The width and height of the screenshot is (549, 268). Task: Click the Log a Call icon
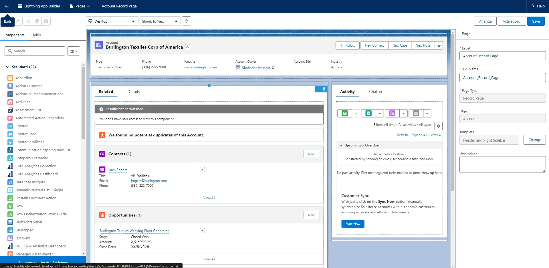click(x=368, y=114)
